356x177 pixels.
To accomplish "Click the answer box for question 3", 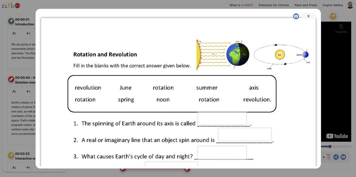I will [x=222, y=153].
